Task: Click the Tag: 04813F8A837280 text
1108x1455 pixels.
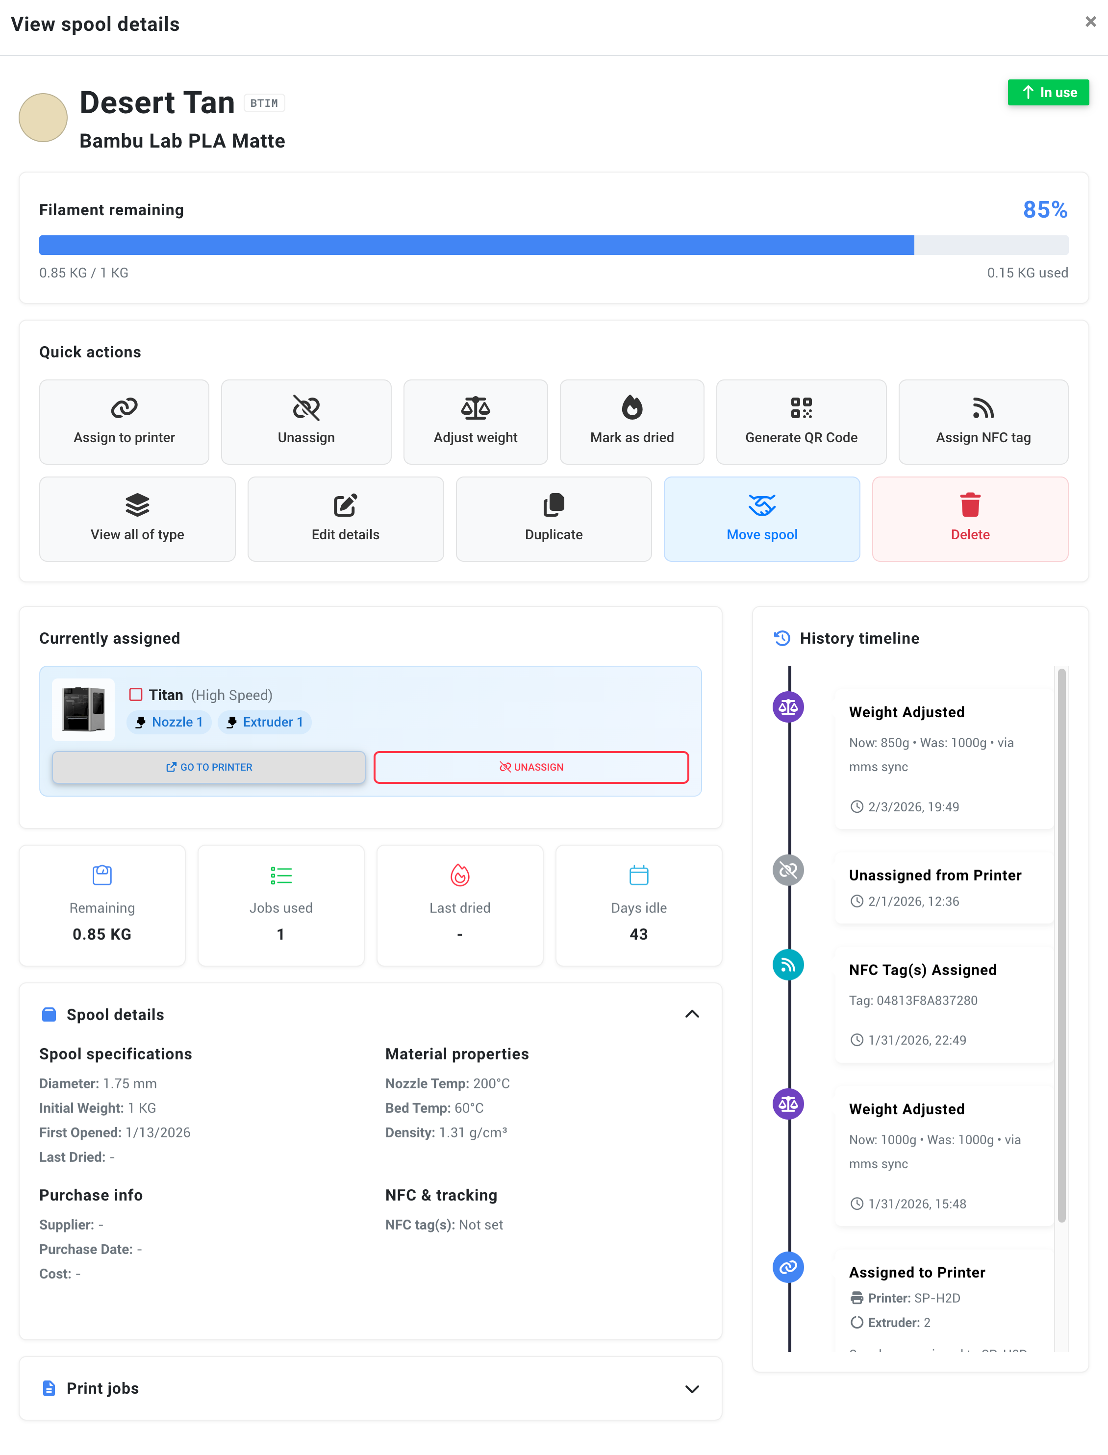Action: (x=913, y=1000)
